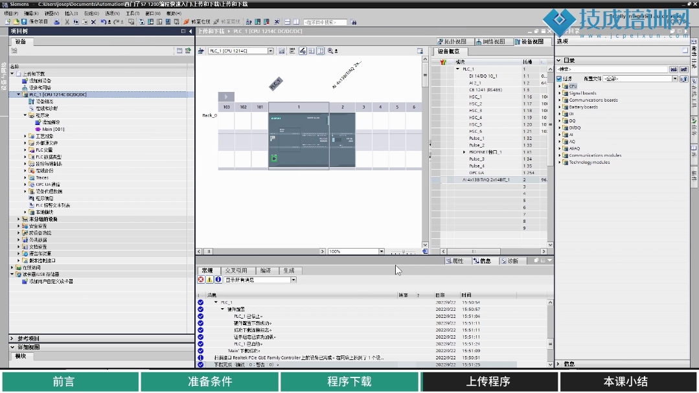Click the new project toolbar icon
699x393 pixels.
click(8, 22)
